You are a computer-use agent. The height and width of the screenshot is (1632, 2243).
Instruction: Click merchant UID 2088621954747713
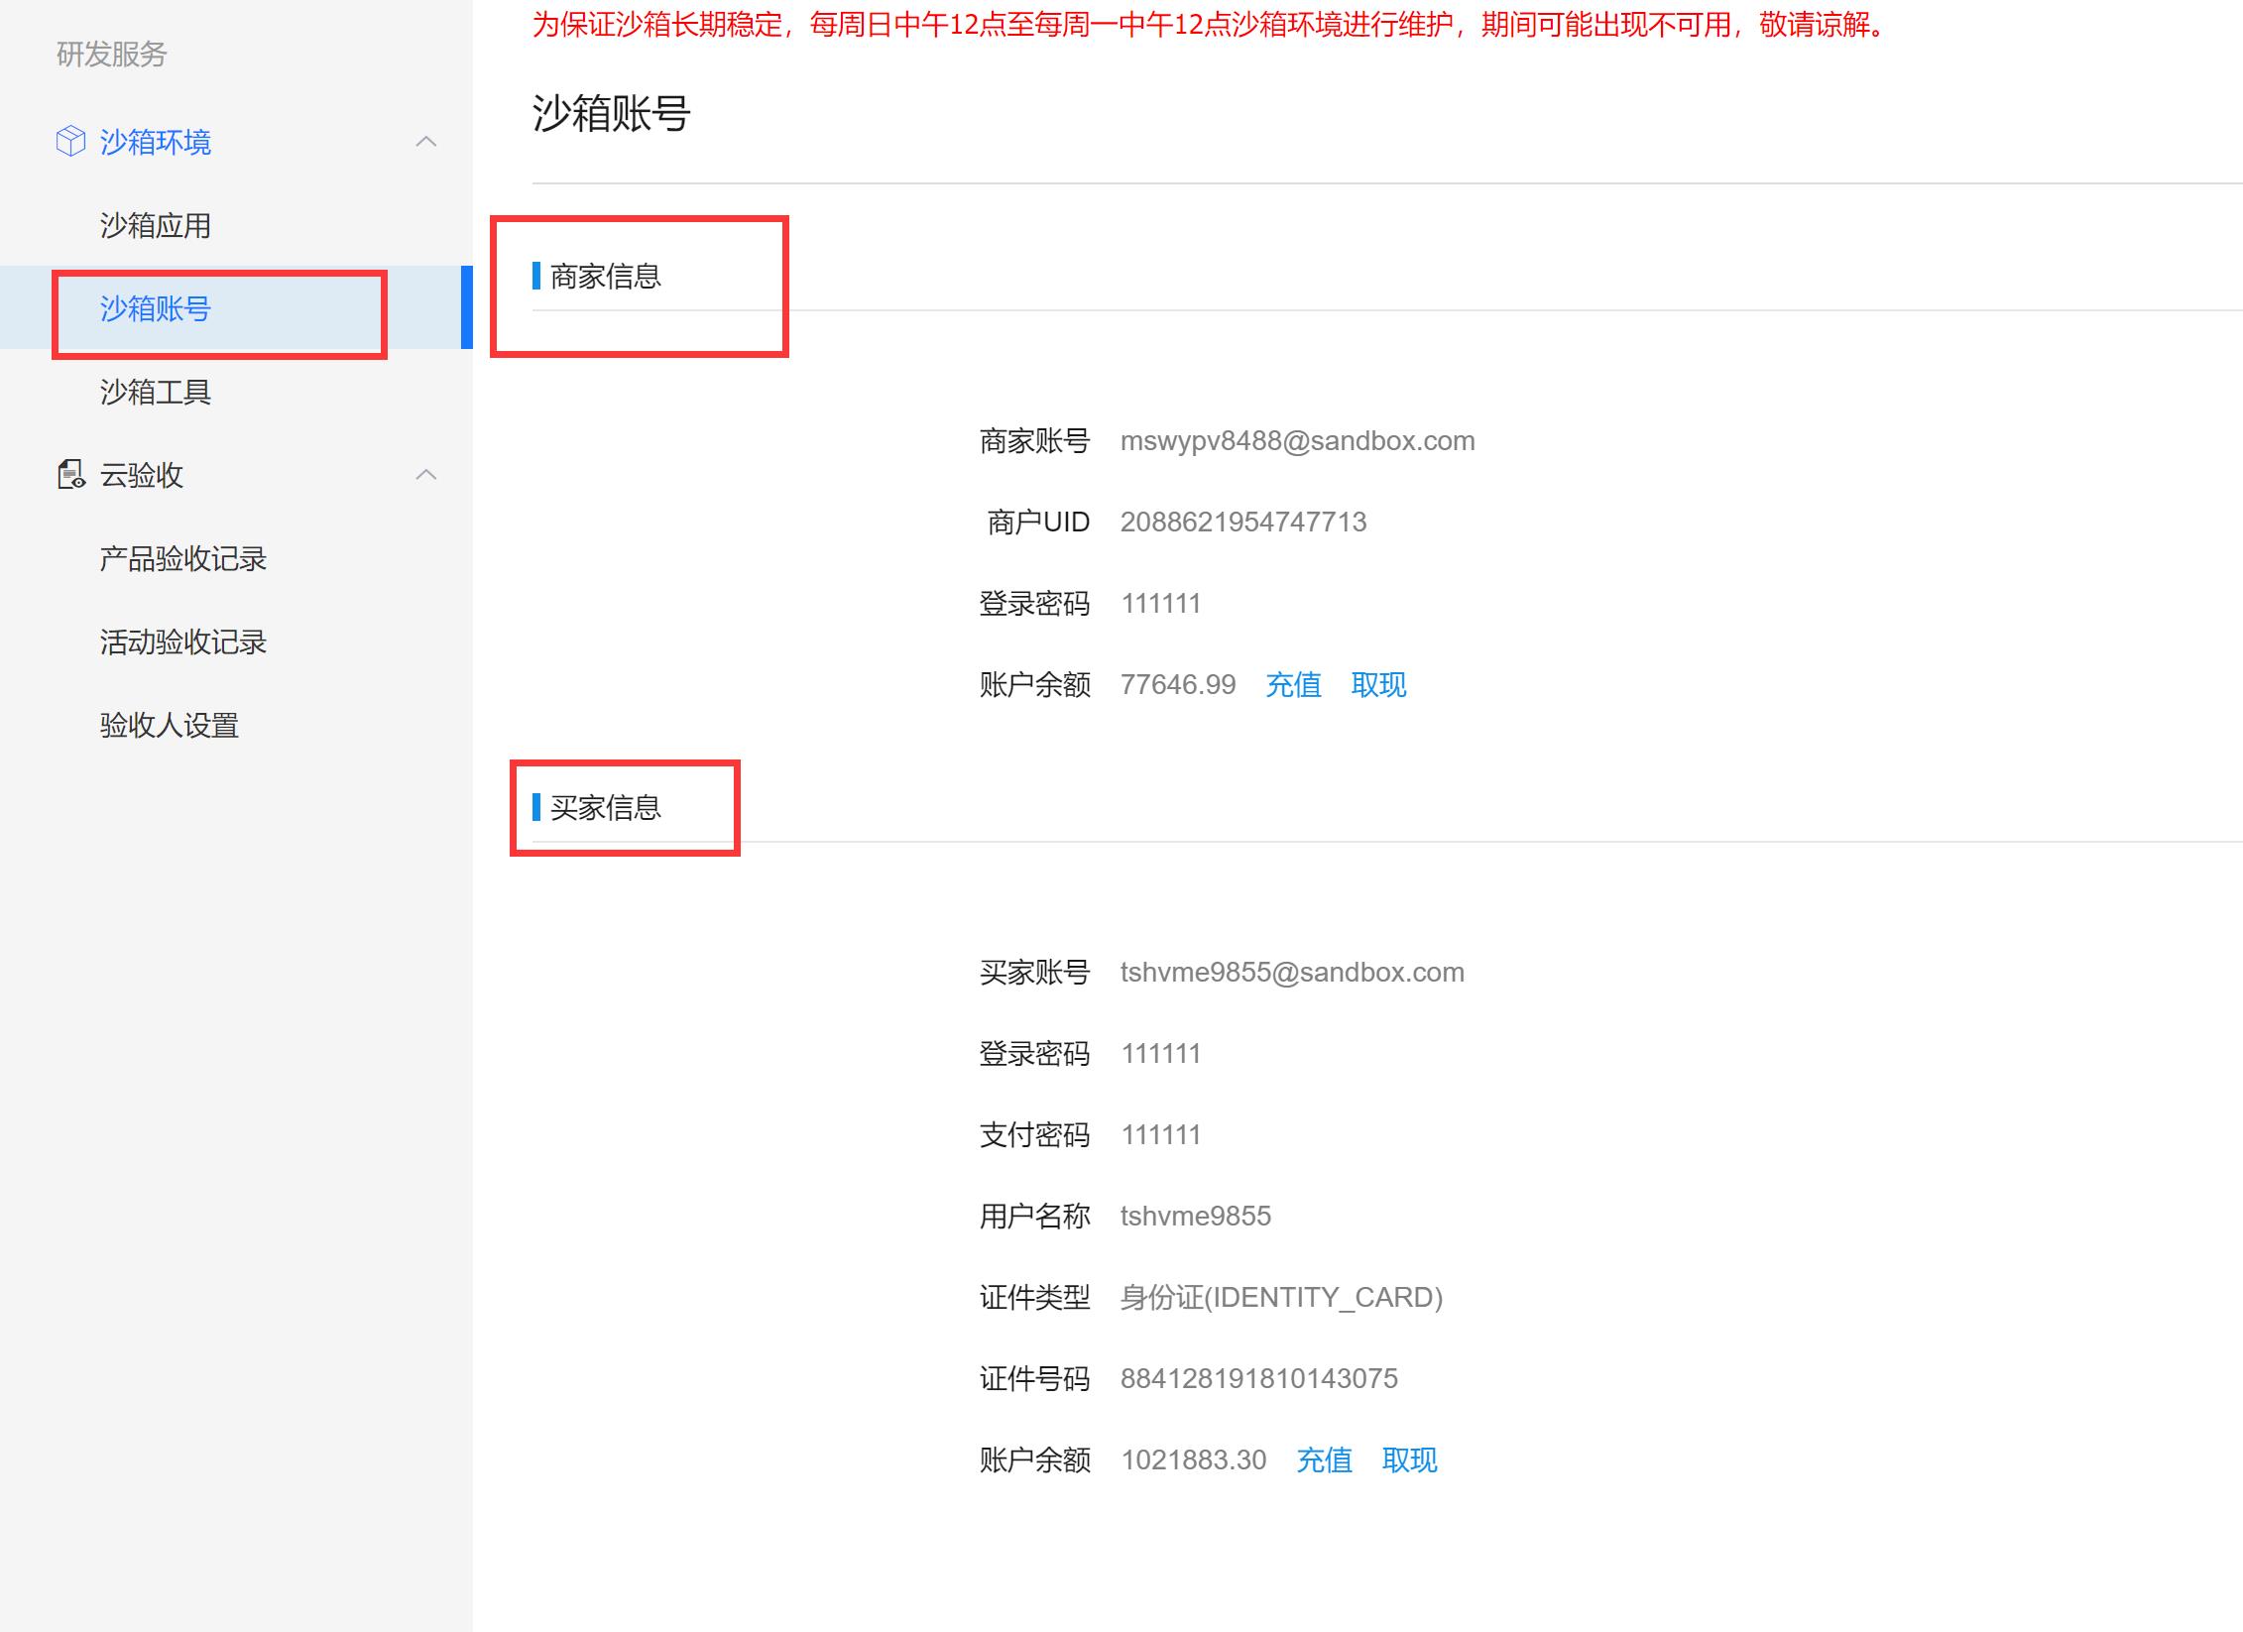tap(1243, 523)
